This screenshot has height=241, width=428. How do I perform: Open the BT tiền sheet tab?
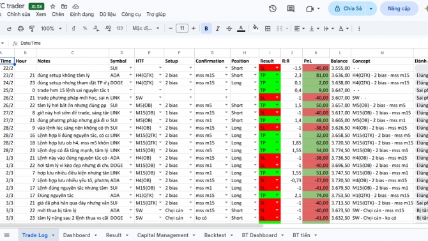click(x=302, y=235)
